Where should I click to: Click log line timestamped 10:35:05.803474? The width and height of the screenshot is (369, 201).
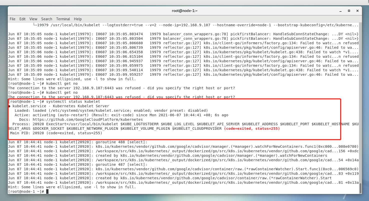click(183, 34)
